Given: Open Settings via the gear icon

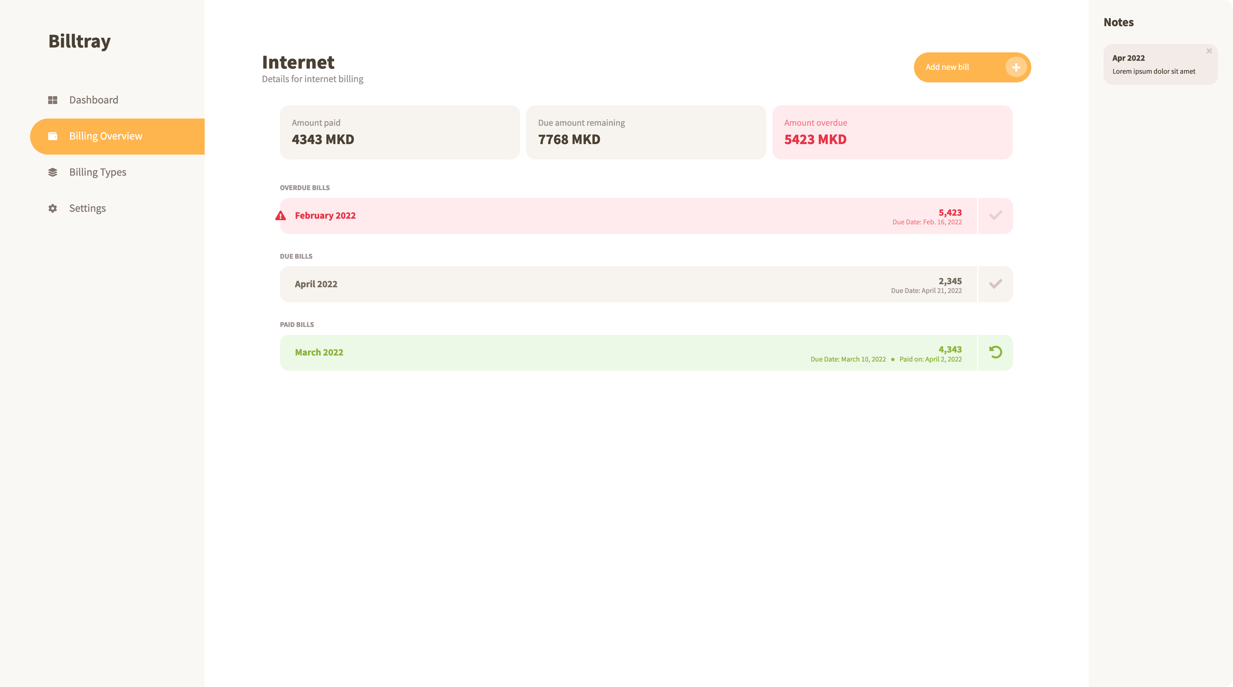Looking at the screenshot, I should (x=53, y=208).
